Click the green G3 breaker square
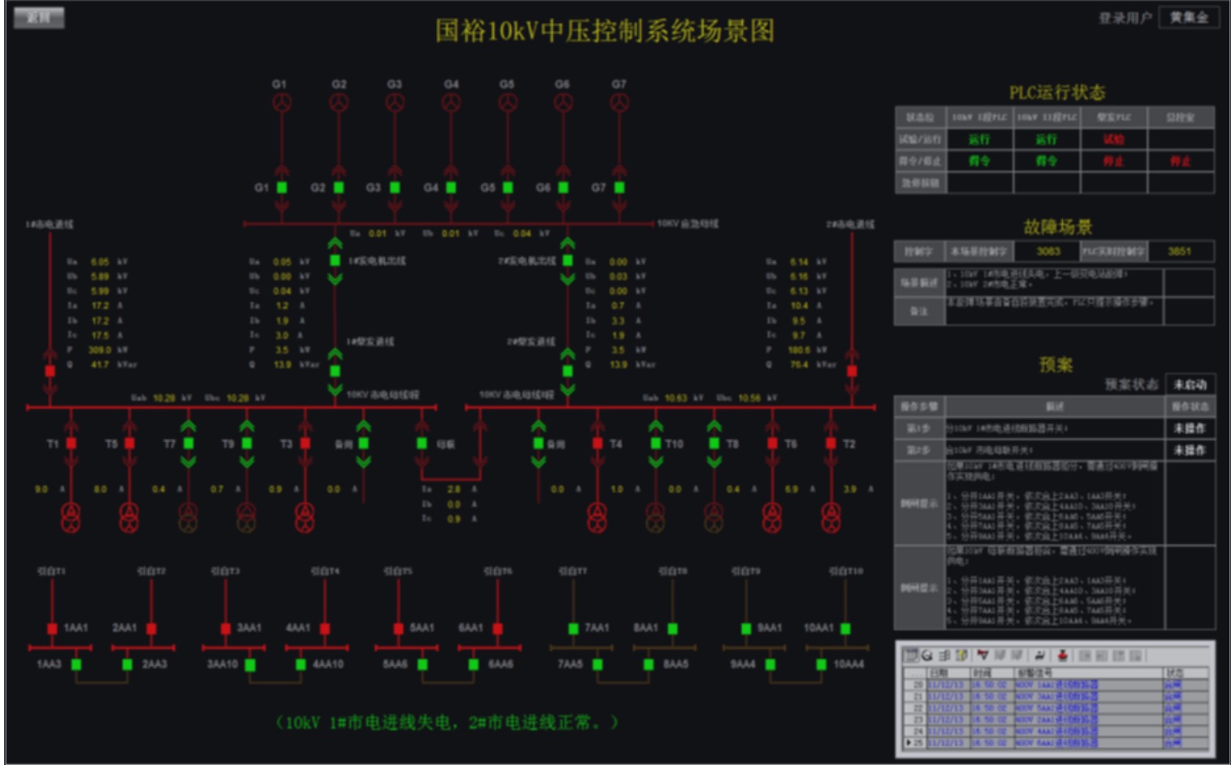 (x=395, y=188)
